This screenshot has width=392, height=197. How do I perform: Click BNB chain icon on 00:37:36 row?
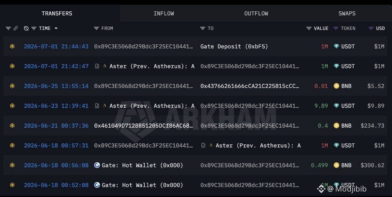coord(12,125)
